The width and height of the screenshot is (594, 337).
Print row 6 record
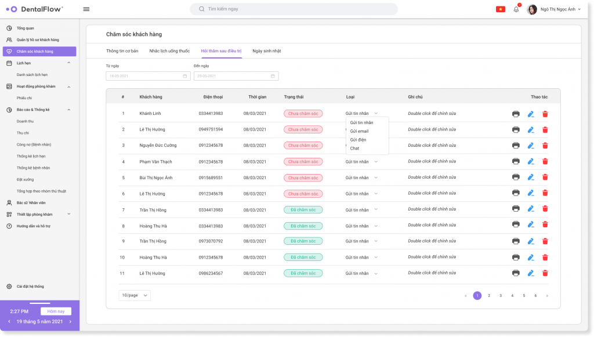point(516,193)
